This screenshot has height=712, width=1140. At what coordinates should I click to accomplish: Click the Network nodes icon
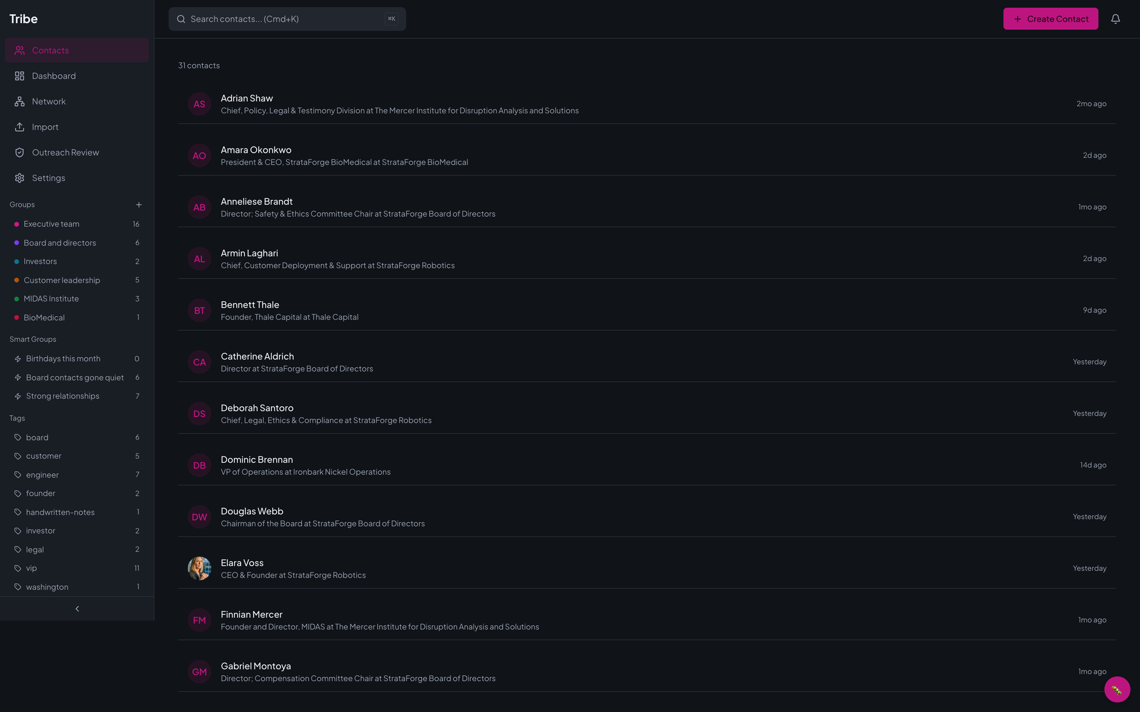(20, 101)
